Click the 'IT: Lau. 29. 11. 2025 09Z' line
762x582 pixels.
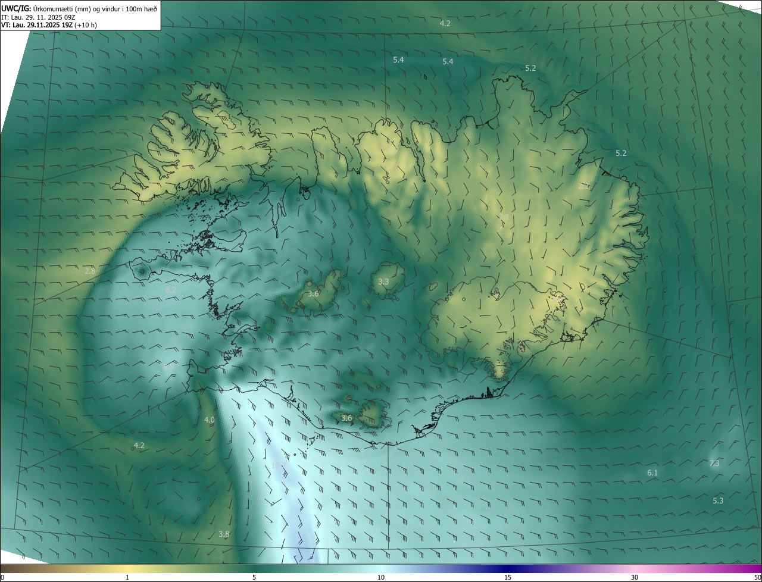coord(38,17)
